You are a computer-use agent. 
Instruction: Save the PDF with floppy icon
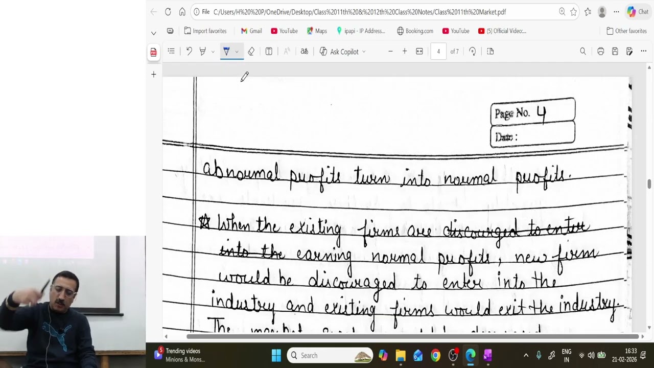click(615, 51)
